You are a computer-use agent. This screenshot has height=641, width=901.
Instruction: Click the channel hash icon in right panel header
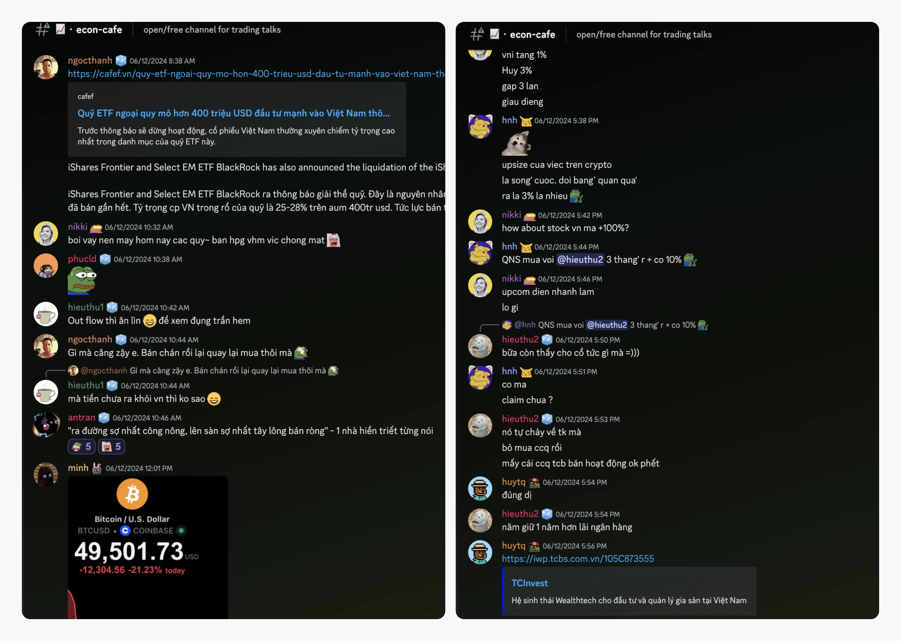pyautogui.click(x=477, y=34)
